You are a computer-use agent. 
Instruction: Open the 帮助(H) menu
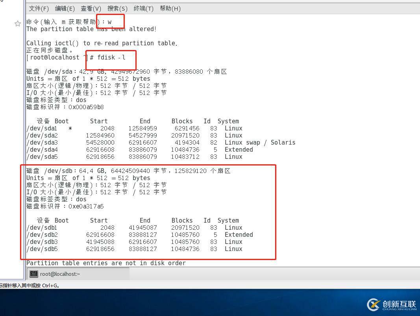click(x=170, y=8)
